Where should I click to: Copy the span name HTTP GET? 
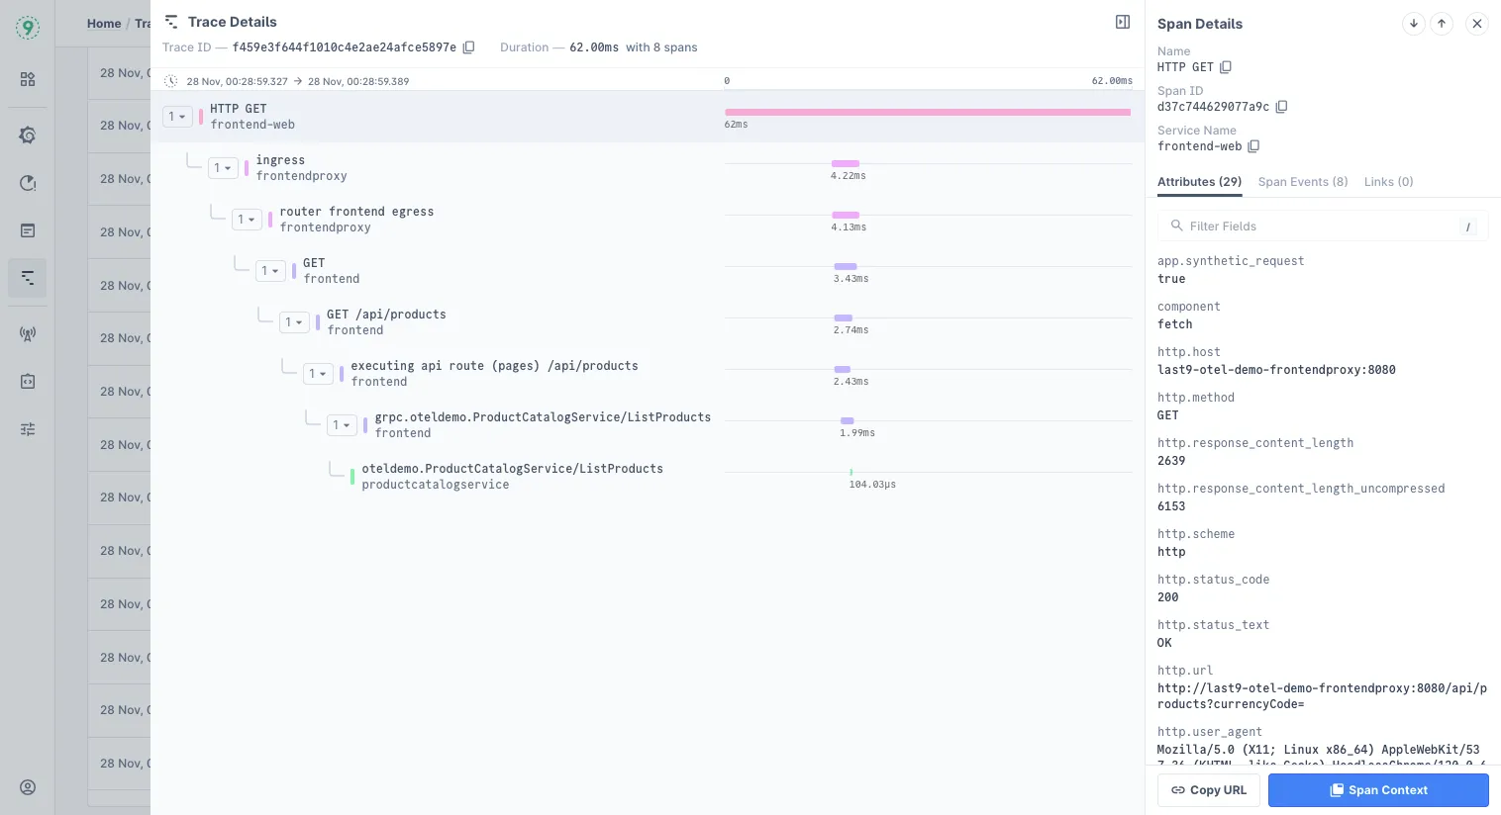pos(1226,67)
